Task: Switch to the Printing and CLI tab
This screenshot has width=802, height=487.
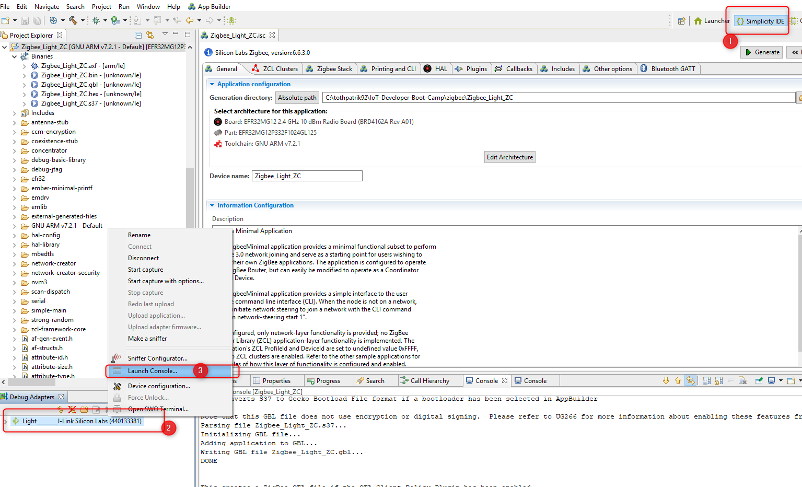Action: tap(388, 68)
